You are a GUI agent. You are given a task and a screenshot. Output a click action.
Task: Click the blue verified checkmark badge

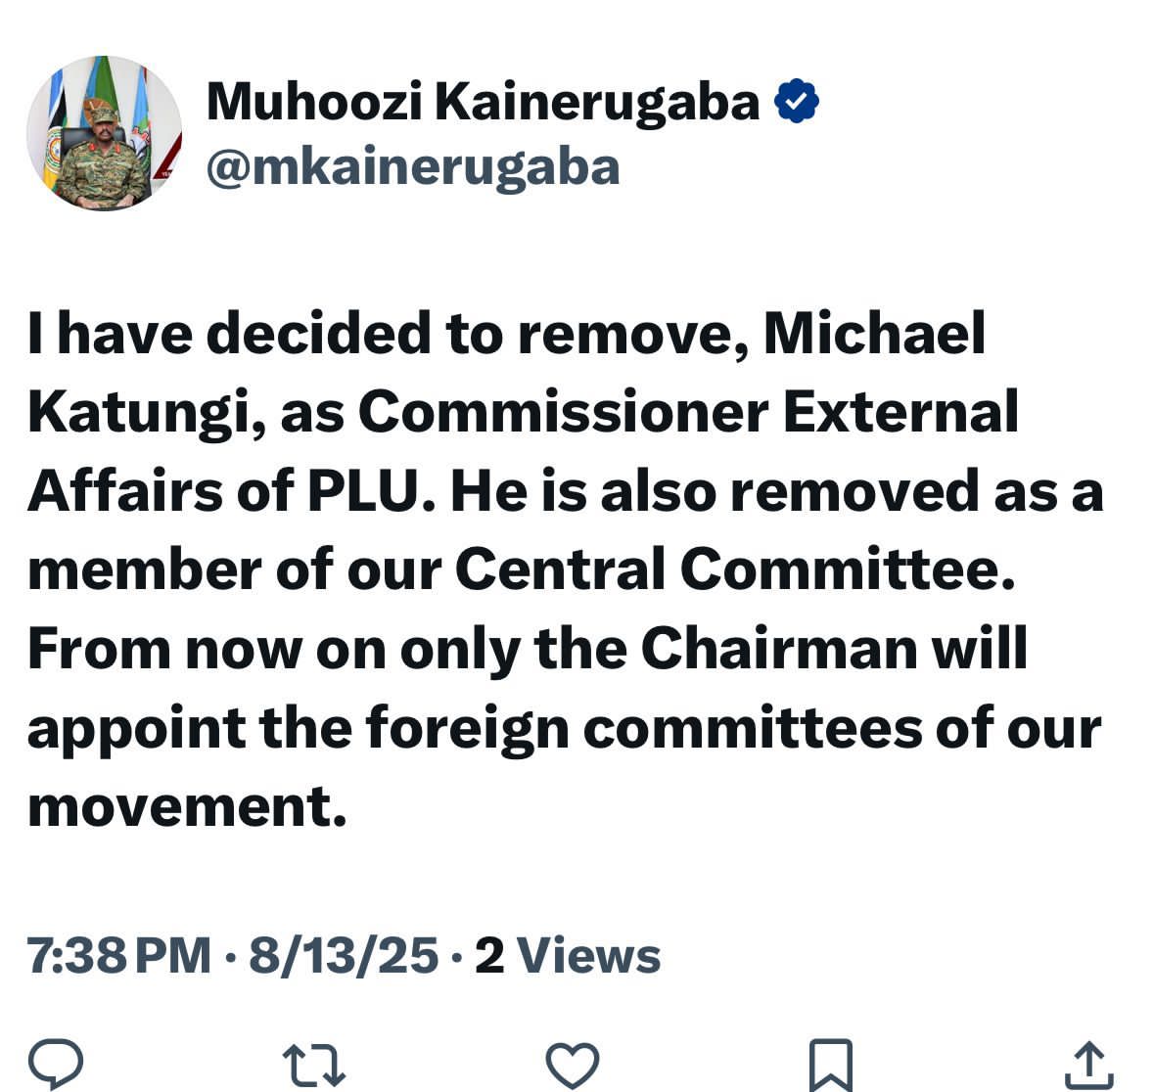[797, 102]
